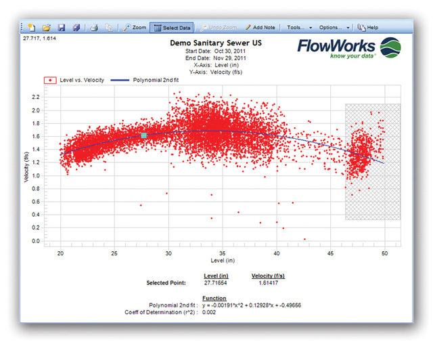Click the Save All icon
The width and height of the screenshot is (433, 348).
coord(76,27)
